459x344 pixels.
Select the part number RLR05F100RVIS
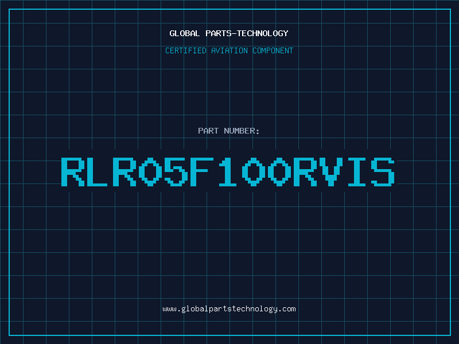pyautogui.click(x=228, y=172)
